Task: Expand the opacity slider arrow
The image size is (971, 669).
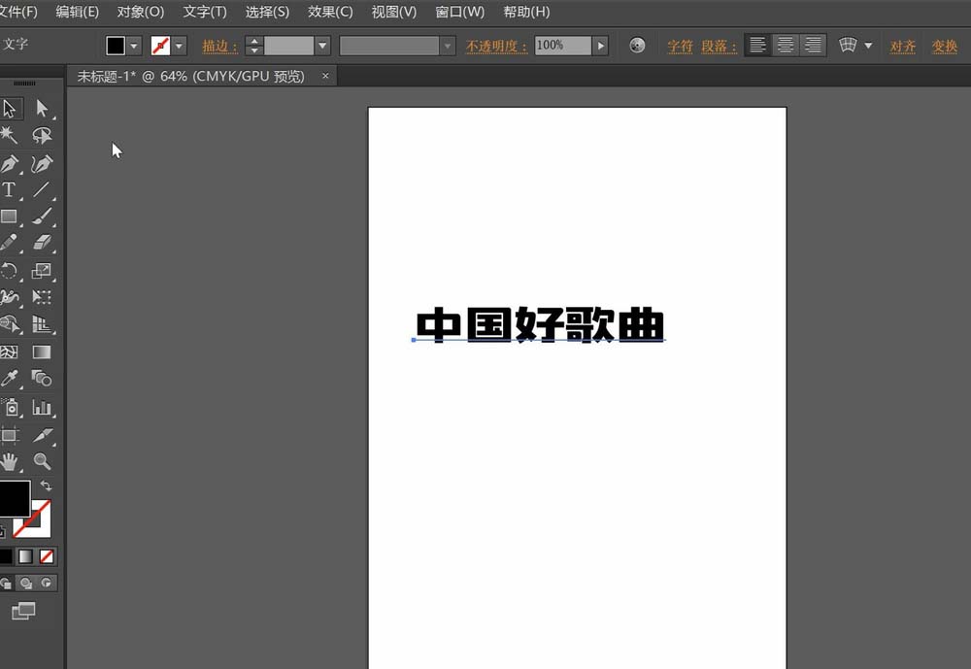Action: pyautogui.click(x=600, y=46)
